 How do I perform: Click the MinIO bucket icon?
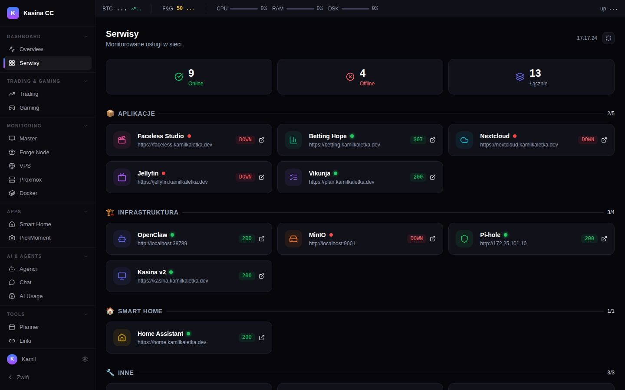[293, 239]
